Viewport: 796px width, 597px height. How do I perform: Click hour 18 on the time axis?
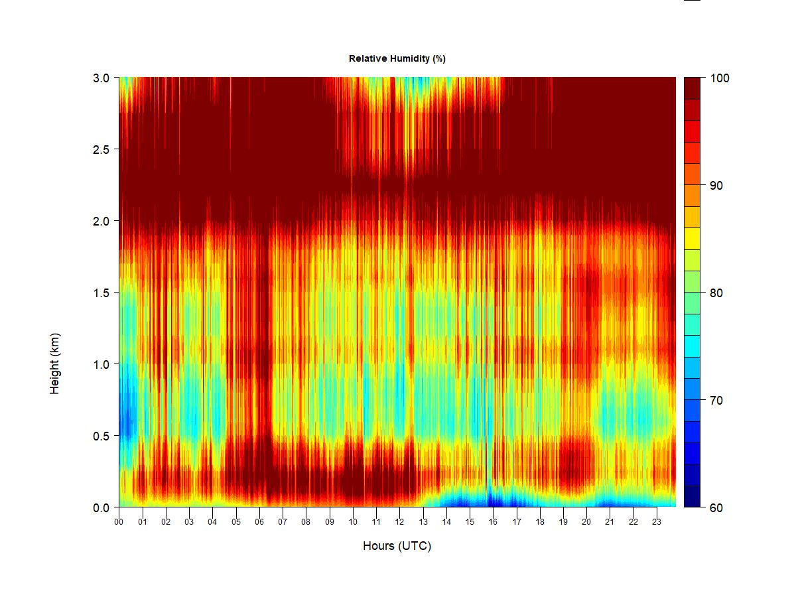540,522
